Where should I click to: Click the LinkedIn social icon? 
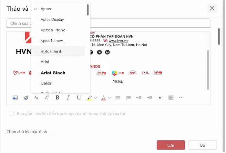tap(107, 52)
